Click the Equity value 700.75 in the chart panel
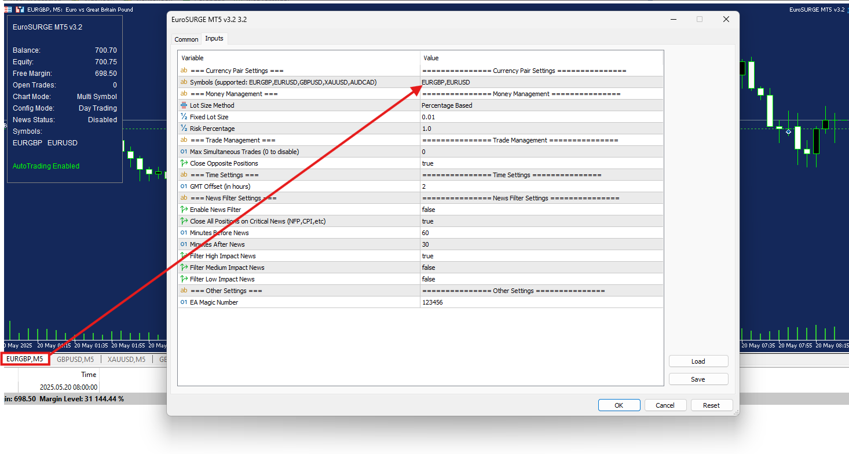This screenshot has width=849, height=454. (x=106, y=62)
